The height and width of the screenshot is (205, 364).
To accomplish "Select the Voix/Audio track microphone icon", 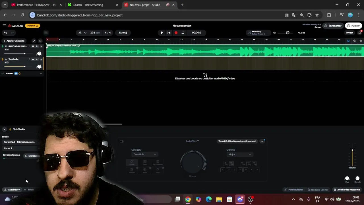I will tap(3, 59).
